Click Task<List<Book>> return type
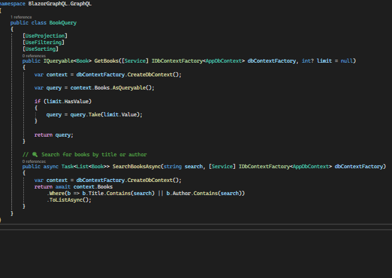 coord(85,166)
